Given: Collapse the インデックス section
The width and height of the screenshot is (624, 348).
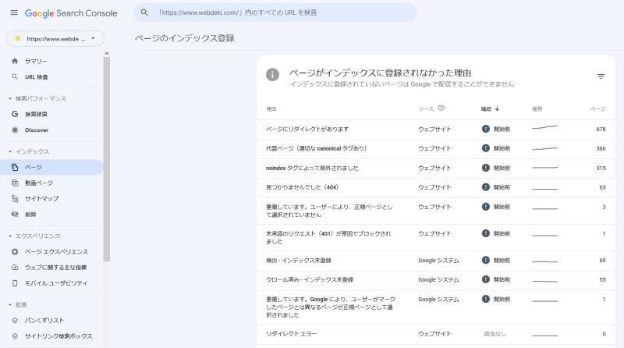Looking at the screenshot, I should 10,151.
